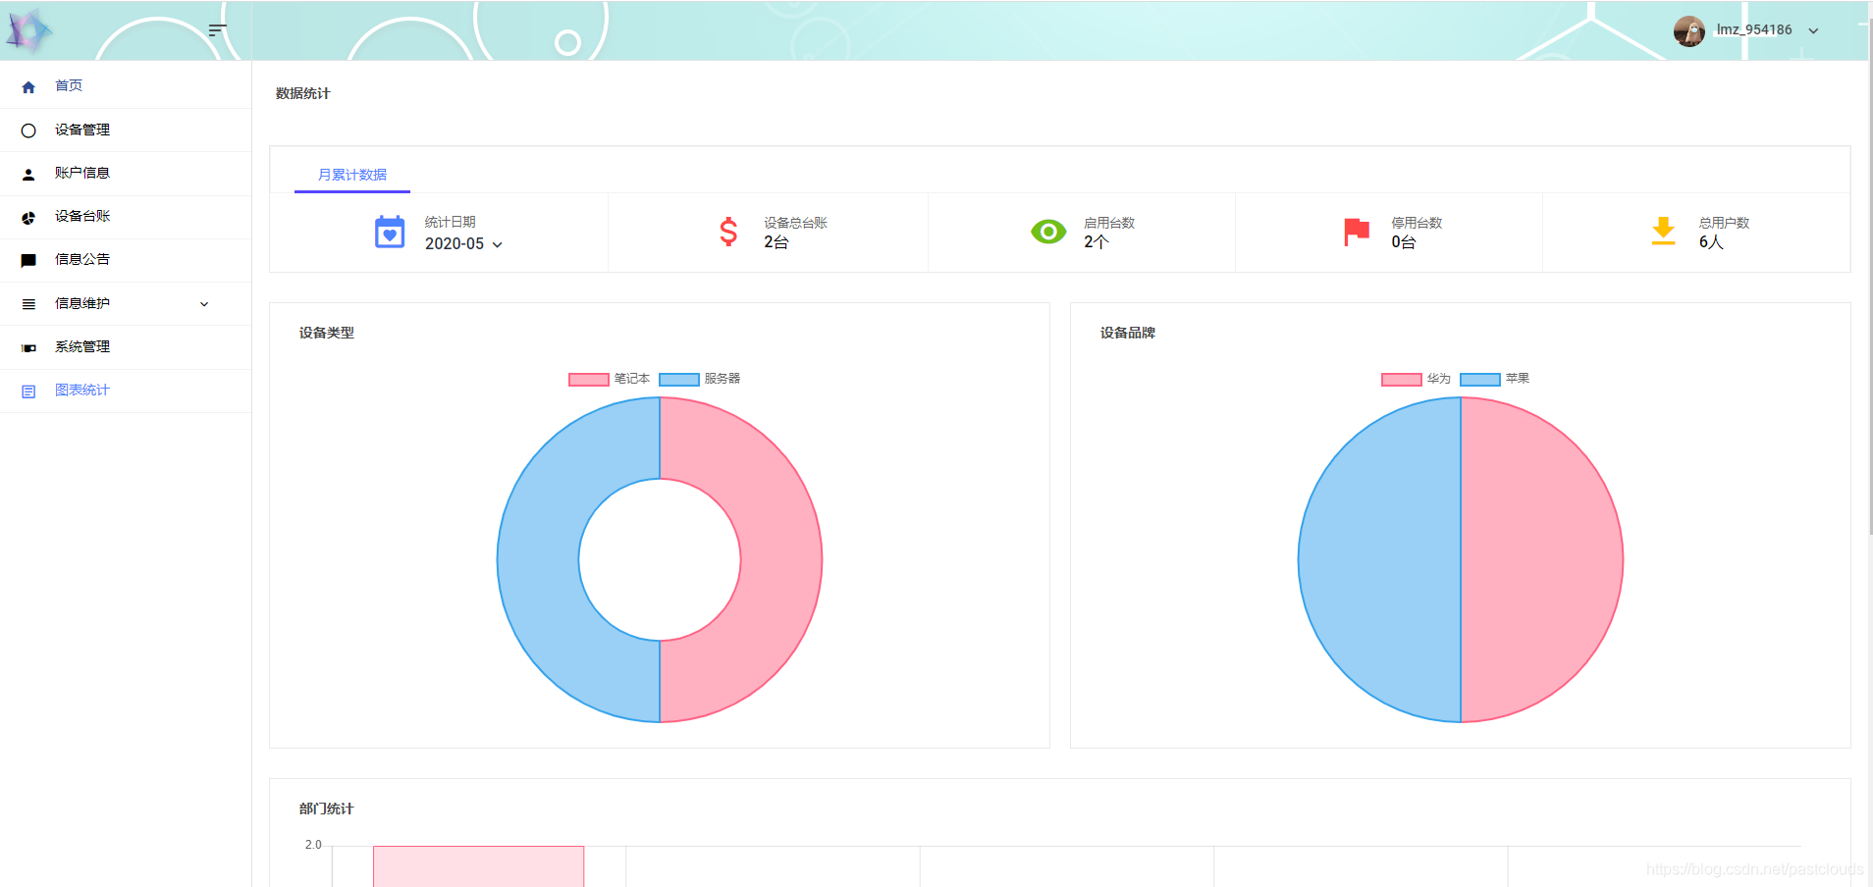Click the 6人 value under 总用户数
This screenshot has width=1873, height=887.
click(1711, 242)
